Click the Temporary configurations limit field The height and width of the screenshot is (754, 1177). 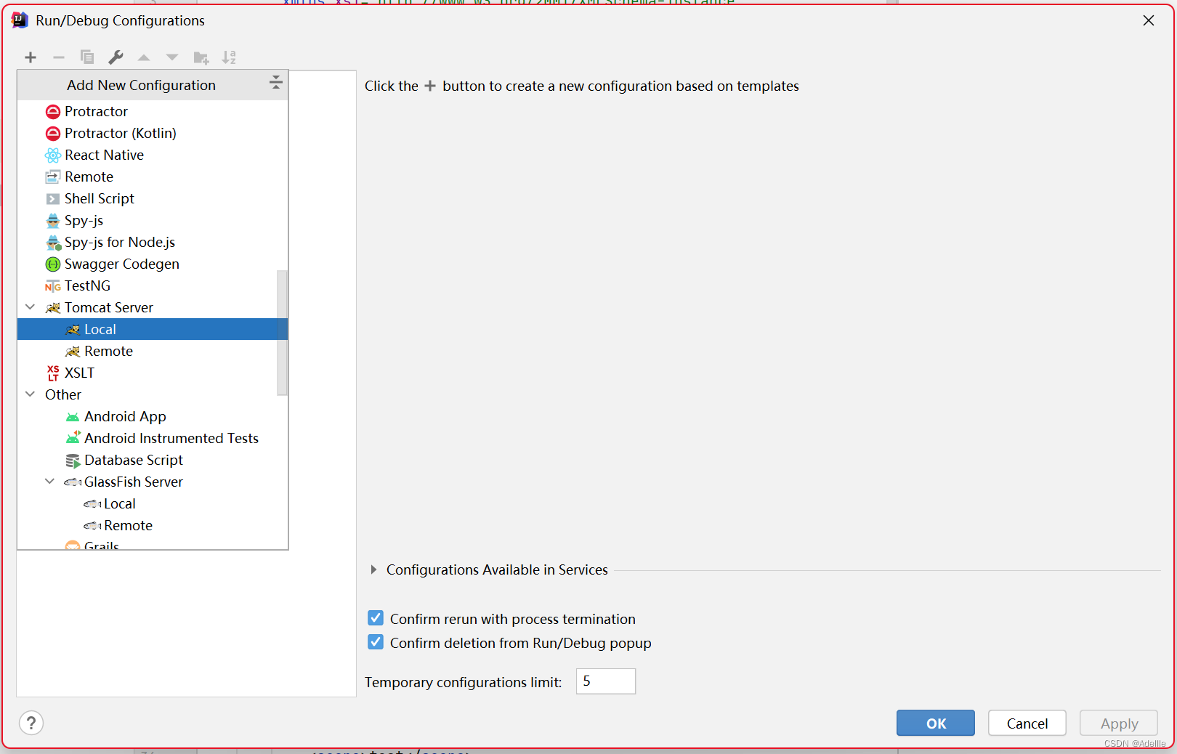pyautogui.click(x=606, y=681)
